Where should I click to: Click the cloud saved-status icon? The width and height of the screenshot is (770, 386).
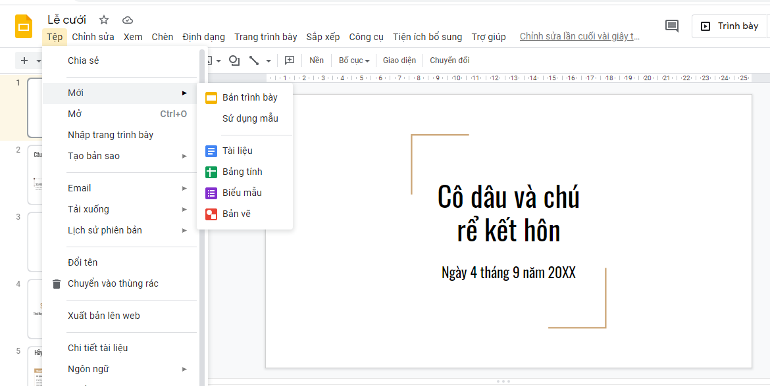[x=127, y=20]
